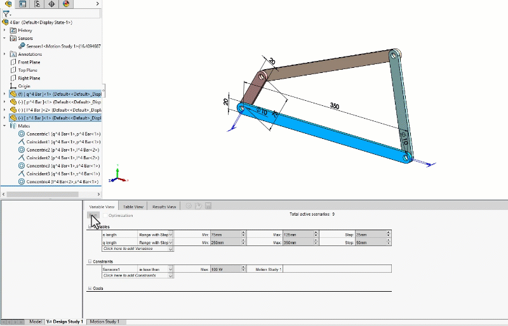The width and height of the screenshot is (508, 326).
Task: Switch to the Table View tab
Action: tap(133, 206)
